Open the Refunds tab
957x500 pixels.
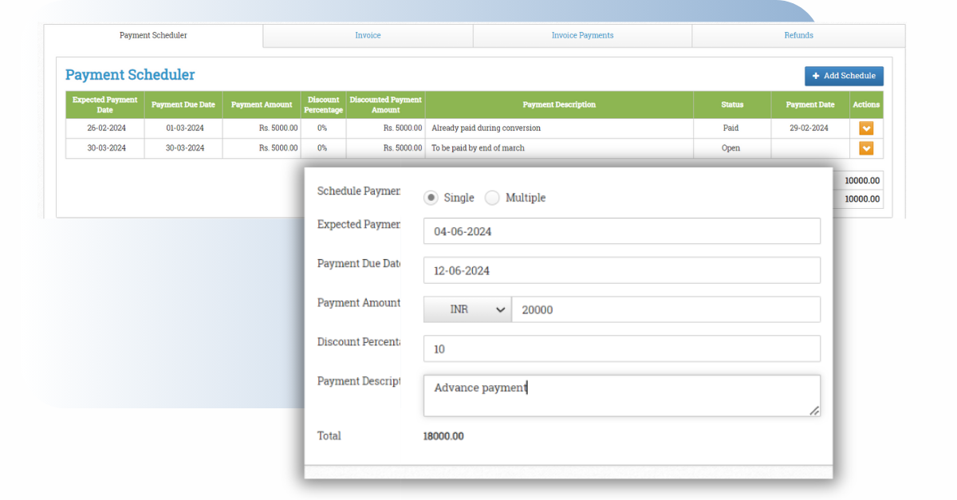[797, 35]
